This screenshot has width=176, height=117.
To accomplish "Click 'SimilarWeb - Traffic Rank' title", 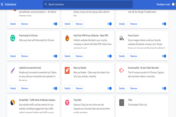I will (x=37, y=100).
